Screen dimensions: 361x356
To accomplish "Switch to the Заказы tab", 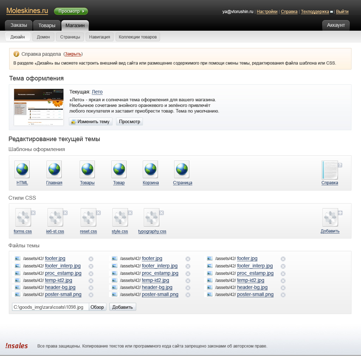I will tap(19, 25).
